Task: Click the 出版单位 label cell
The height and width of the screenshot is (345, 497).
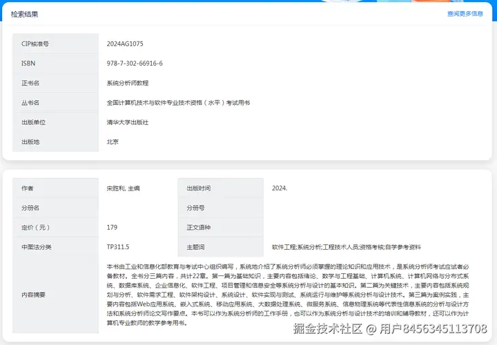Action: 55,122
